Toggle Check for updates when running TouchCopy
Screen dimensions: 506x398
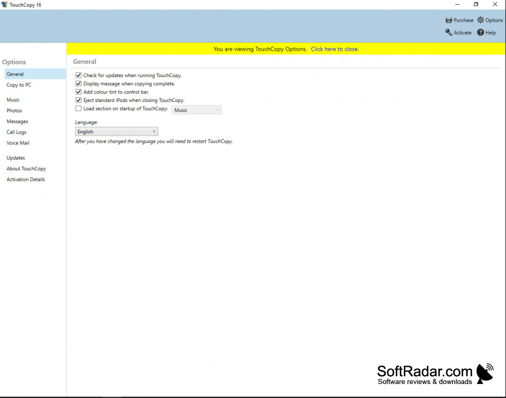pos(78,75)
